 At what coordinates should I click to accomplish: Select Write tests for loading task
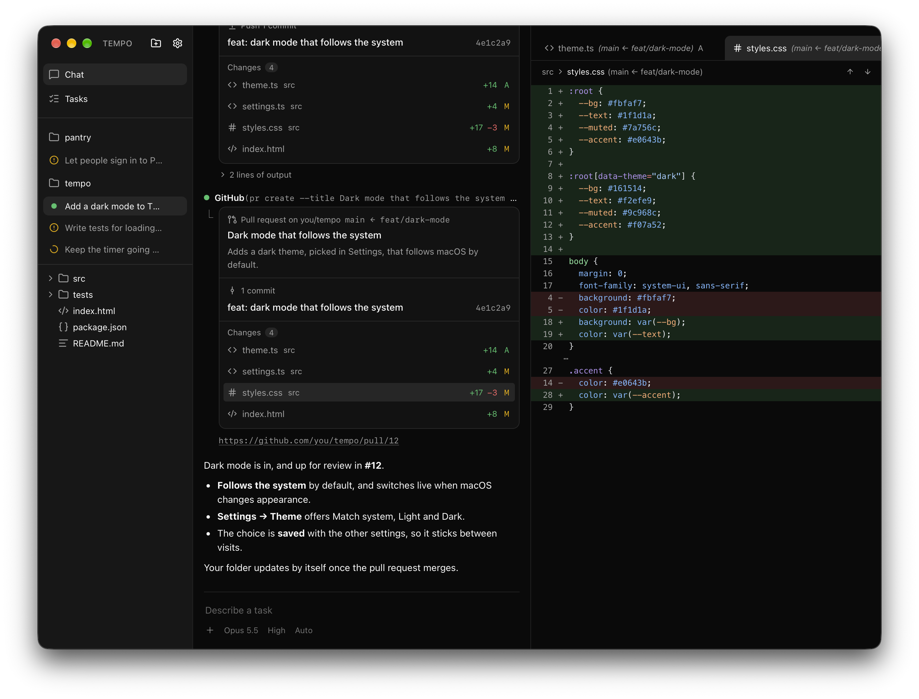pos(115,228)
